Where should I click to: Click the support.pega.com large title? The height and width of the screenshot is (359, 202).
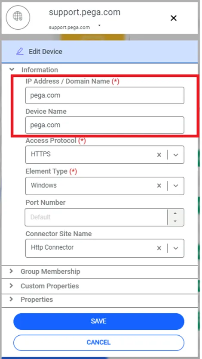point(84,12)
